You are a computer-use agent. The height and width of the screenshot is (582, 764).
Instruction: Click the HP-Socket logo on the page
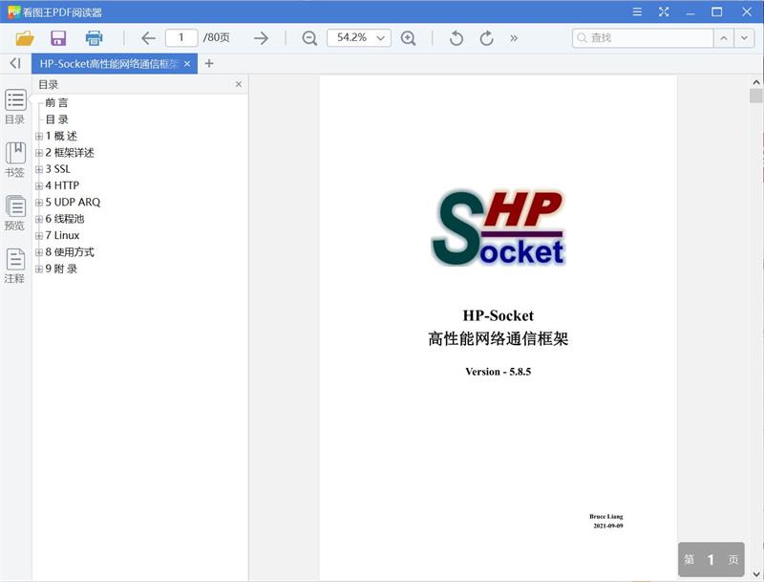pyautogui.click(x=498, y=228)
